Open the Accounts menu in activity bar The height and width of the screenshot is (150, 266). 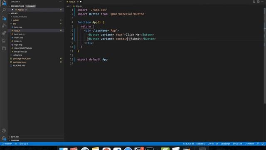pyautogui.click(x=4, y=130)
